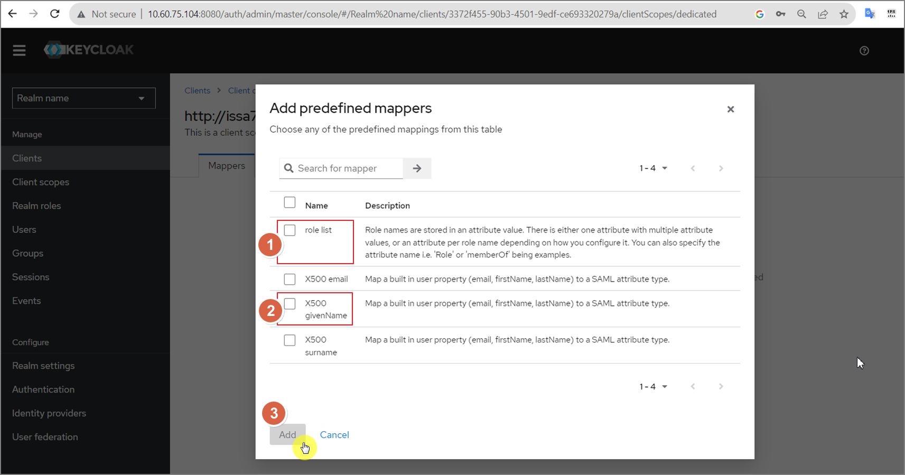
Task: Open the Google Translate extension icon
Action: click(x=870, y=14)
